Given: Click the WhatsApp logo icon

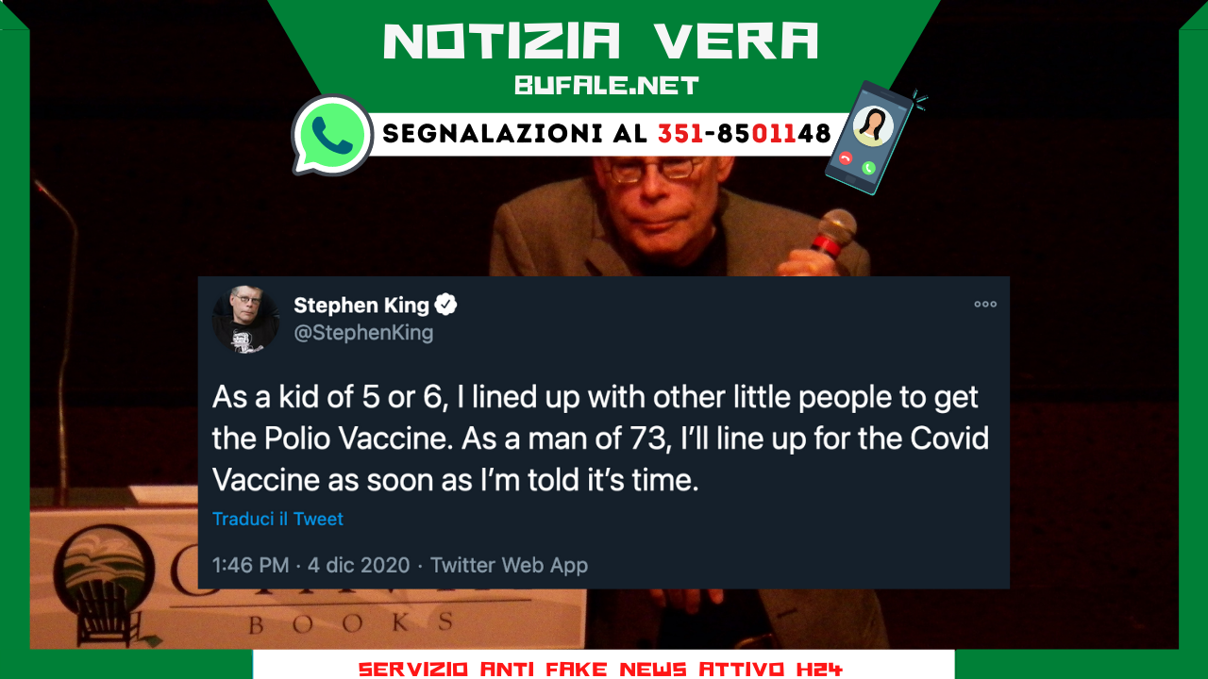Looking at the screenshot, I should (x=332, y=136).
